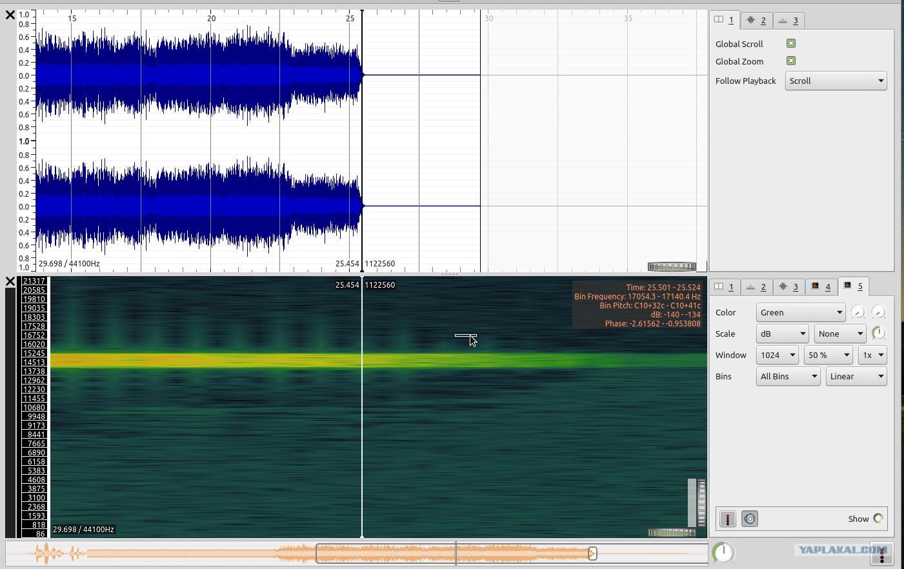Click the 20 second ruler mark
The height and width of the screenshot is (569, 904).
coord(212,19)
